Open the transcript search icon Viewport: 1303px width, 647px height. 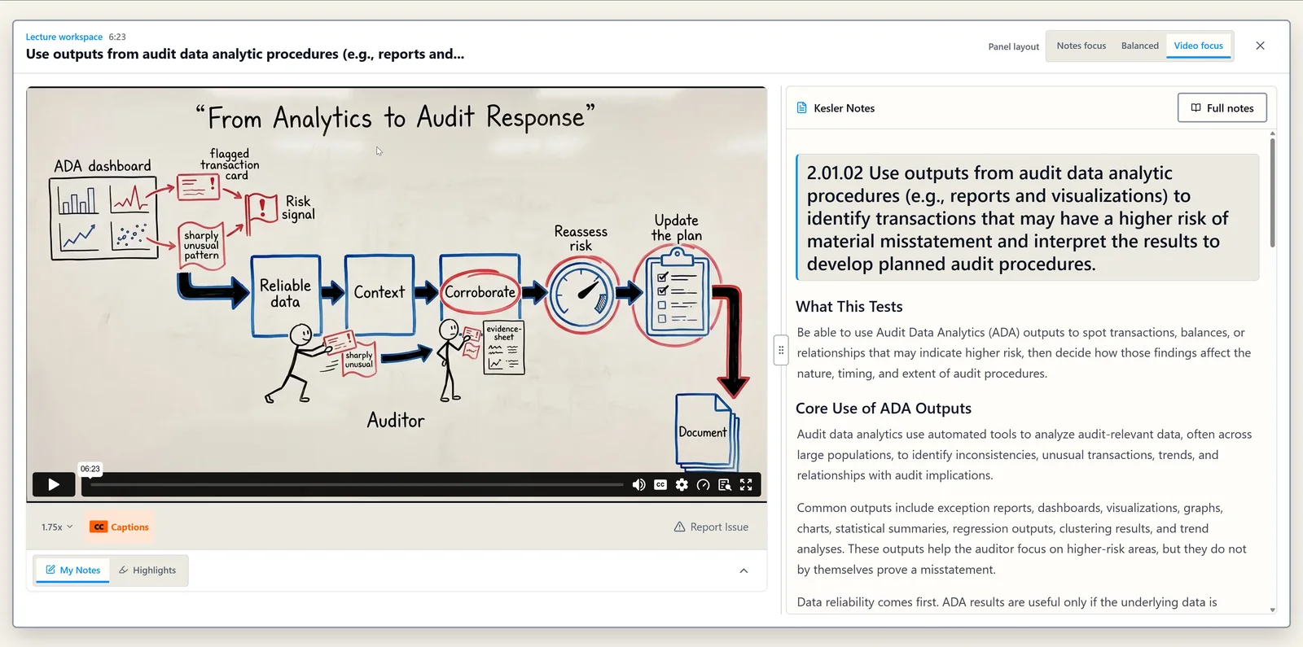pyautogui.click(x=724, y=485)
